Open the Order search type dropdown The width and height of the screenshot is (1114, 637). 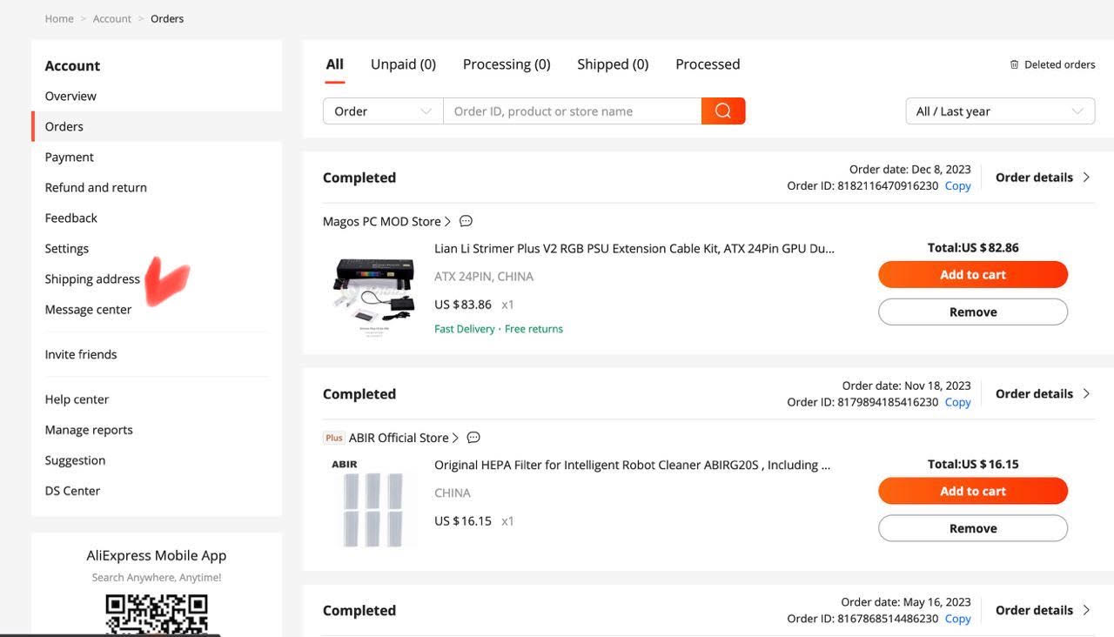click(x=383, y=111)
